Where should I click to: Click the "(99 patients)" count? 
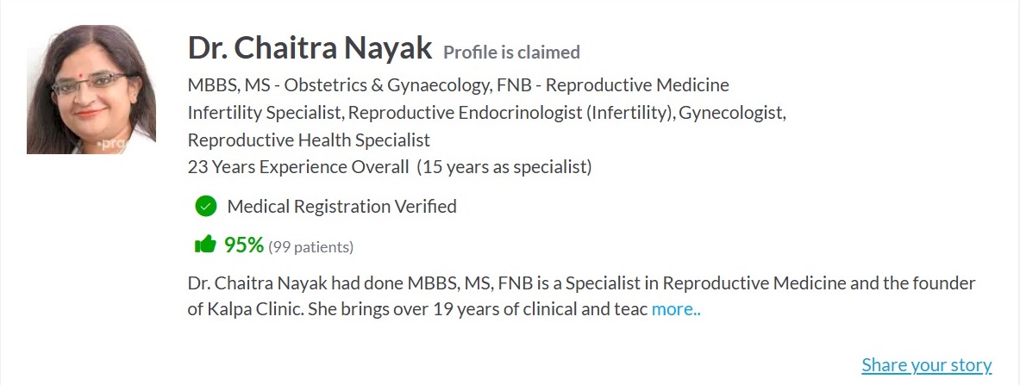coord(310,247)
